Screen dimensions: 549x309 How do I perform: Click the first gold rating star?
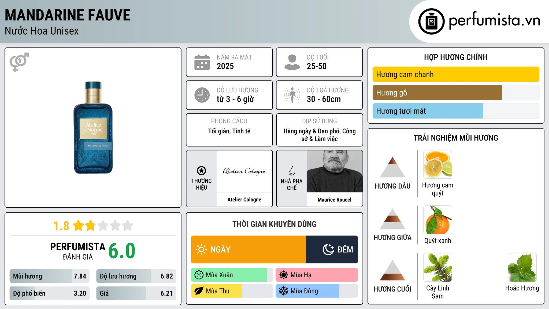79,226
